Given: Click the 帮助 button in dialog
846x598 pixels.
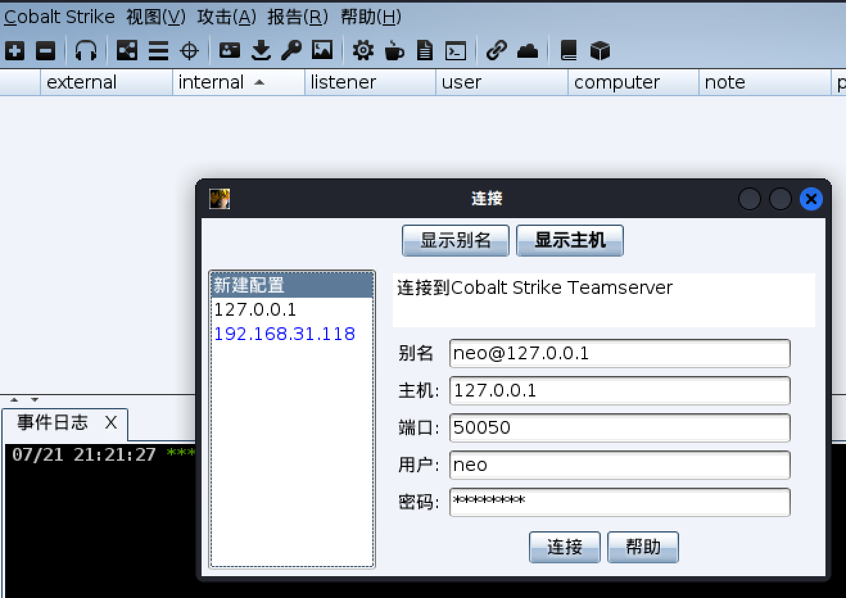Looking at the screenshot, I should point(643,547).
